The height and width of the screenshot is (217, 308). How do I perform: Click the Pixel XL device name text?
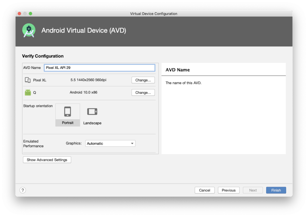[x=40, y=80]
